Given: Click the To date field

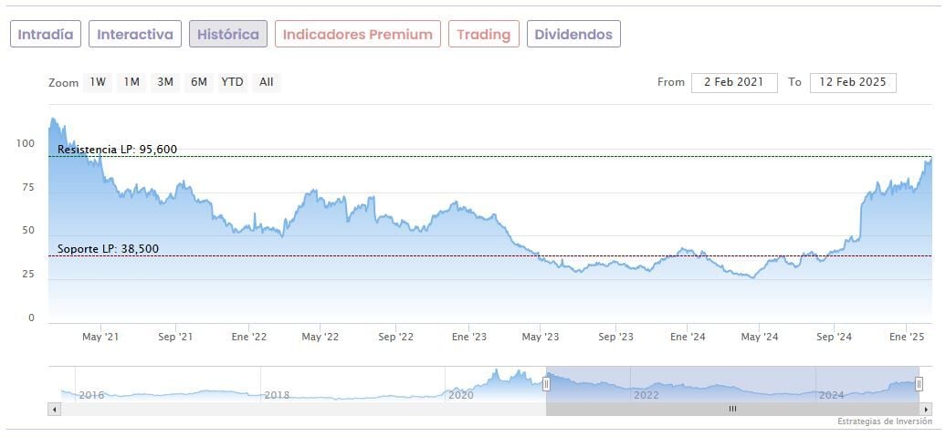Looking at the screenshot, I should pos(853,82).
